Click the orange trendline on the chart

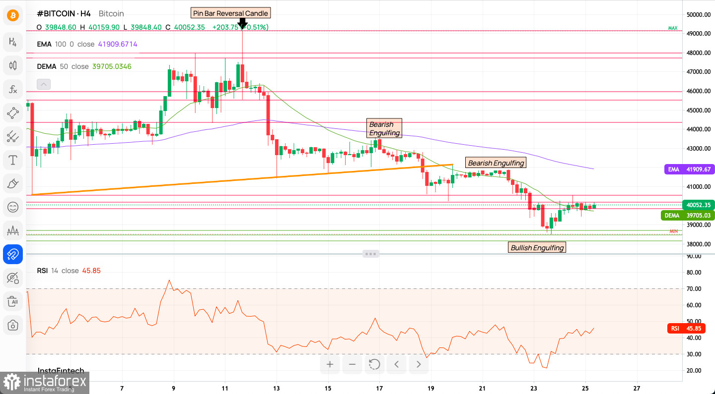coord(242,179)
